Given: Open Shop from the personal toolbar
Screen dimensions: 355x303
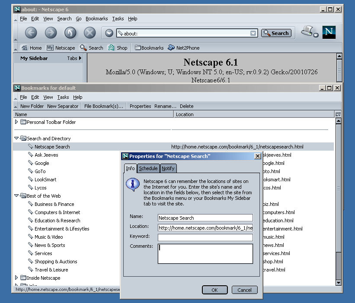Looking at the screenshot, I should (118, 48).
